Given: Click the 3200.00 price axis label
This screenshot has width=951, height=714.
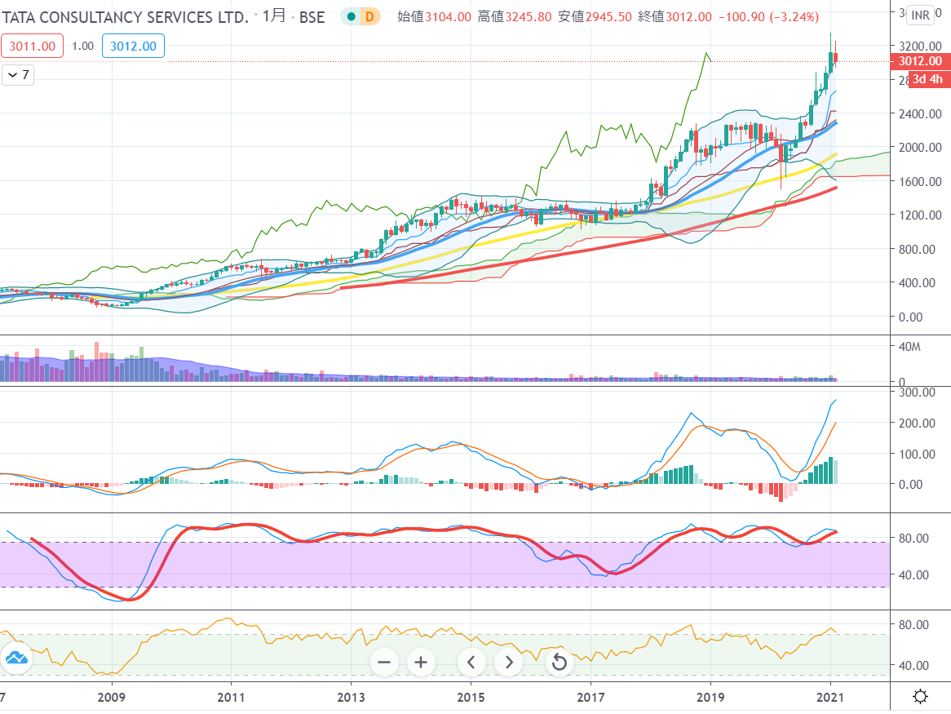Looking at the screenshot, I should pyautogui.click(x=920, y=46).
